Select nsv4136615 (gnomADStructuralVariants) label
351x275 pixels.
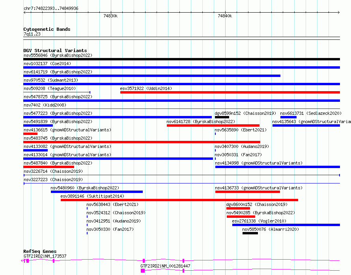click(67, 130)
